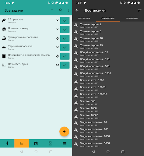Complete the Почистить зубы task
The image size is (144, 156).
point(65,65)
